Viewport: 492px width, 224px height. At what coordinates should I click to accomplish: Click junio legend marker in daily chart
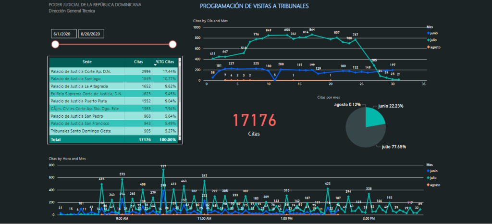(x=429, y=33)
